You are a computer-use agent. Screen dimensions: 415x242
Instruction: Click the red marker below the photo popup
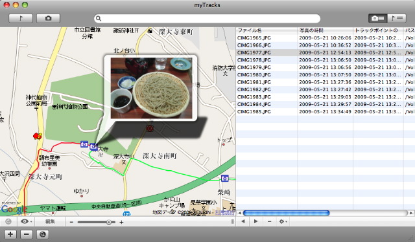pyautogui.click(x=150, y=129)
